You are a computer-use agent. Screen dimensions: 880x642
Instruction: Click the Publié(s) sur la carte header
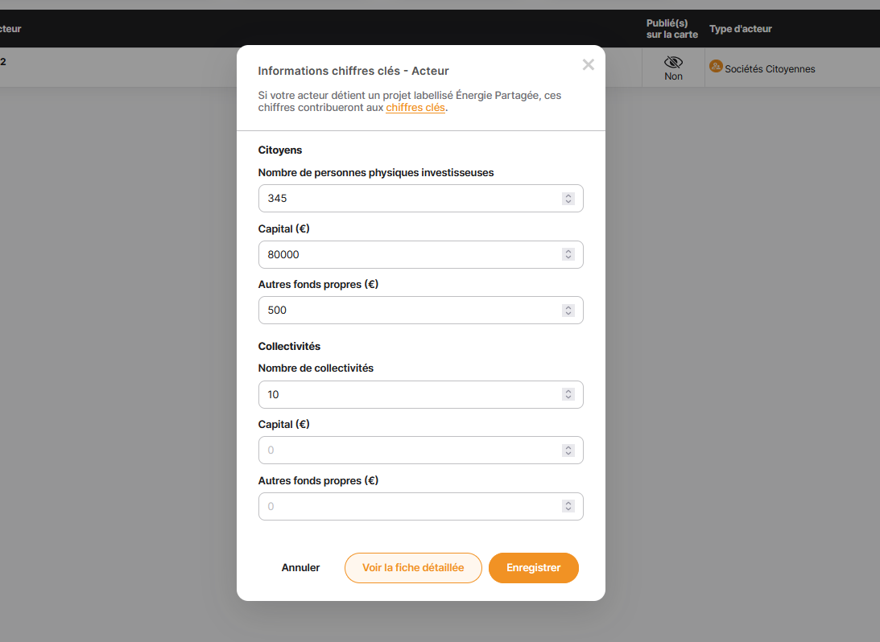(671, 29)
